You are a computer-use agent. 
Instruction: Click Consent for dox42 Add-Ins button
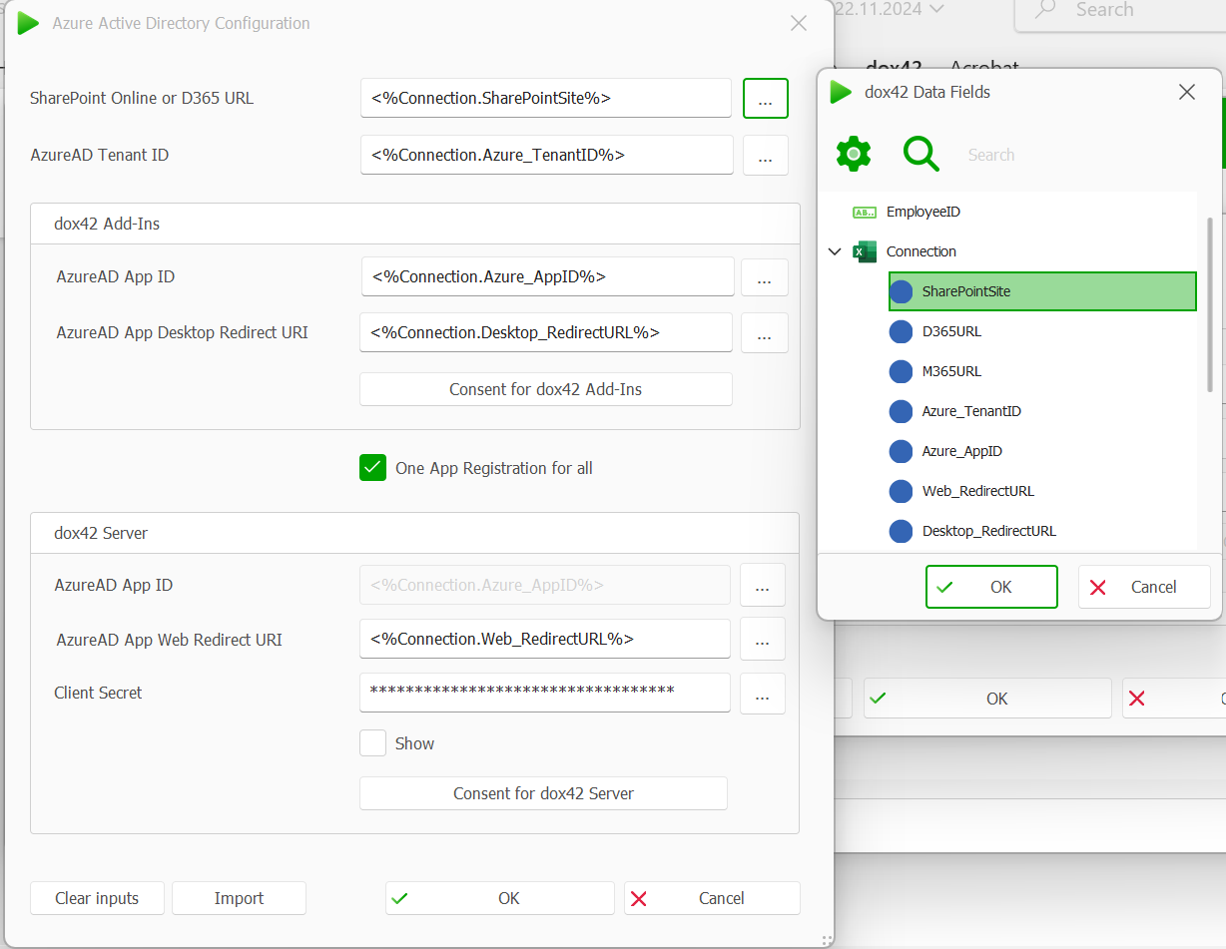tap(546, 389)
